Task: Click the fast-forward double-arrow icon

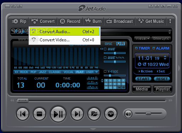Action: click(171, 101)
